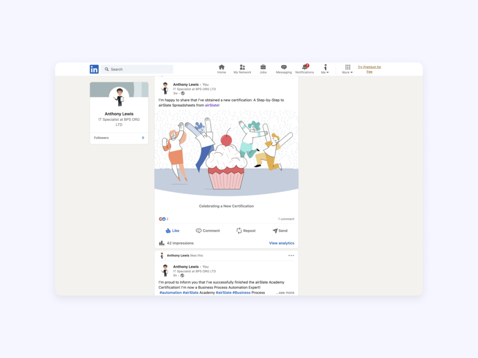The width and height of the screenshot is (478, 358).
Task: Click Try Premium for free link
Action: (369, 69)
